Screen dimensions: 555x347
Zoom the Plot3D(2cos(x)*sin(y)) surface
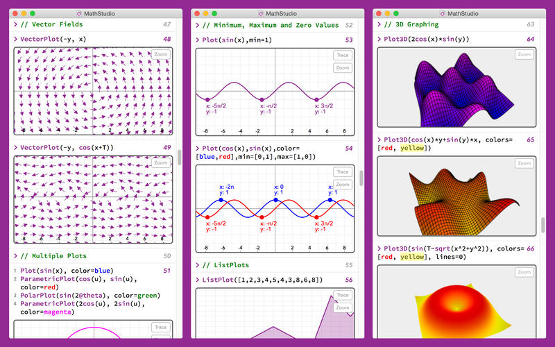click(x=524, y=54)
